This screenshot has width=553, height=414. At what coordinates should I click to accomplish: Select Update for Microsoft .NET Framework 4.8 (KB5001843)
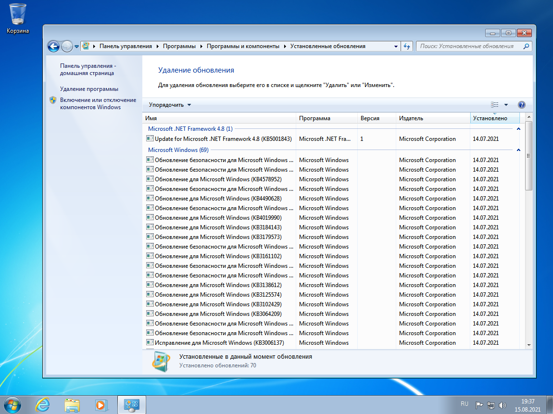(x=331, y=139)
